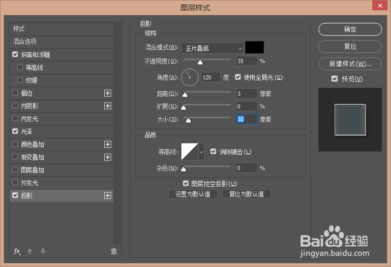Image resolution: width=391 pixels, height=267 pixels.
Task: Move effect up with up arrow
Action: point(30,251)
